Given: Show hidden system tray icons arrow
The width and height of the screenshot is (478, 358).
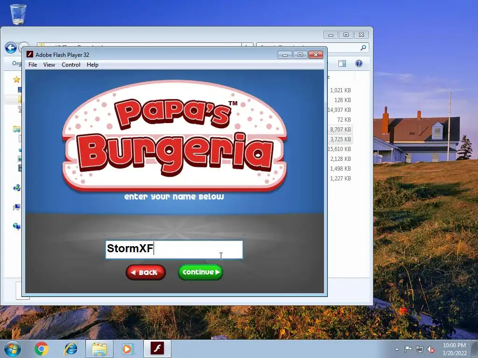Looking at the screenshot, I should click(x=397, y=349).
